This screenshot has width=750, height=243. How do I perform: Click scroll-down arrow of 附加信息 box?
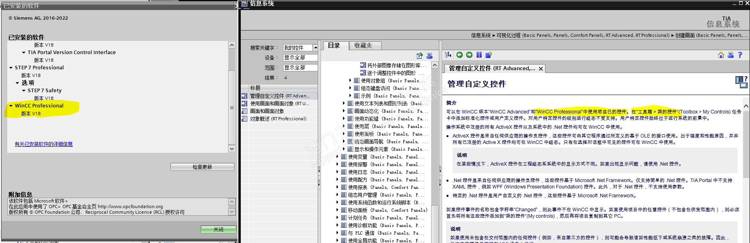232,212
